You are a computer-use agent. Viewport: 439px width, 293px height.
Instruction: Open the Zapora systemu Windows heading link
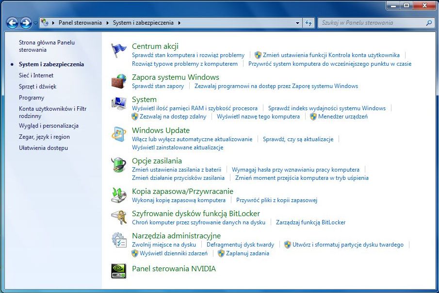[x=176, y=77]
